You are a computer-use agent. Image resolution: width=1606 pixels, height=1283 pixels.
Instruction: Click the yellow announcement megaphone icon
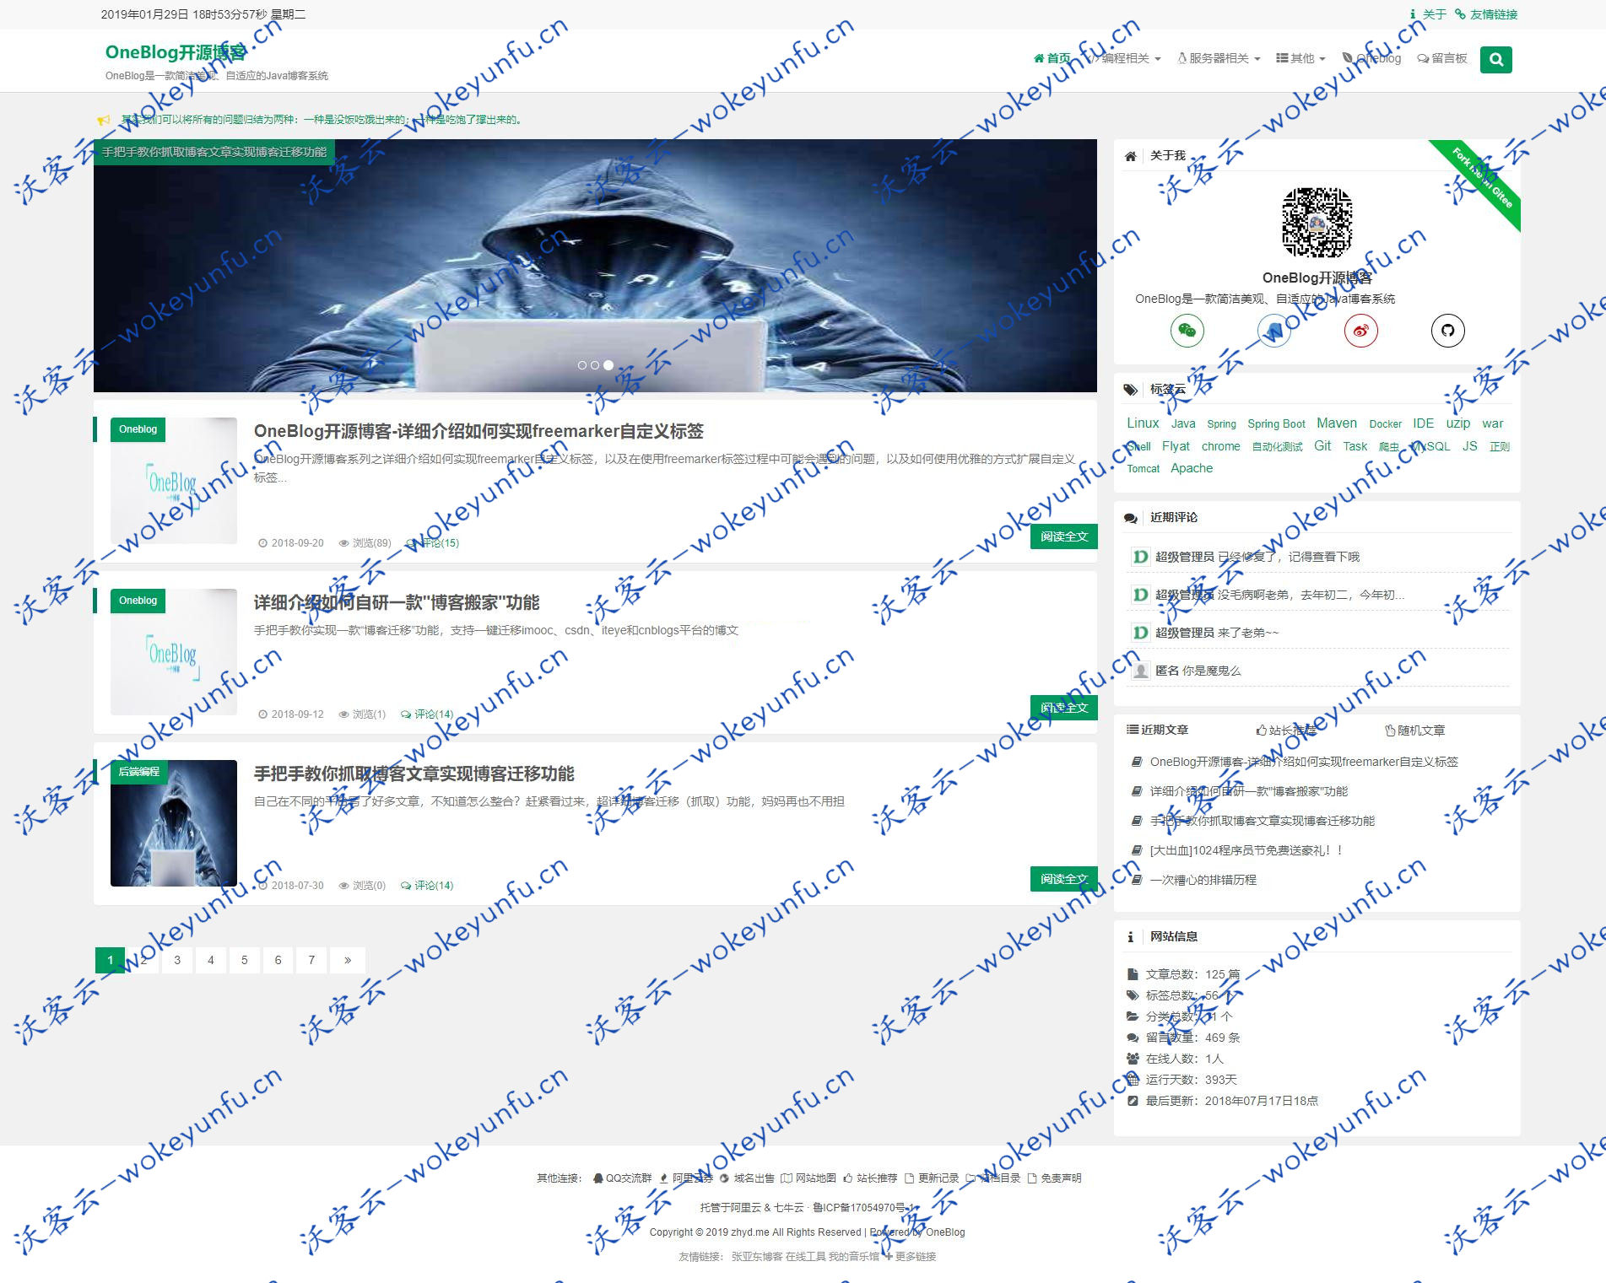tap(104, 120)
